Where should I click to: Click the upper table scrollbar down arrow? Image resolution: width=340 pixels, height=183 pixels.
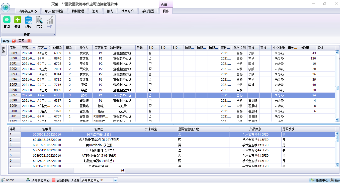tap(337, 120)
